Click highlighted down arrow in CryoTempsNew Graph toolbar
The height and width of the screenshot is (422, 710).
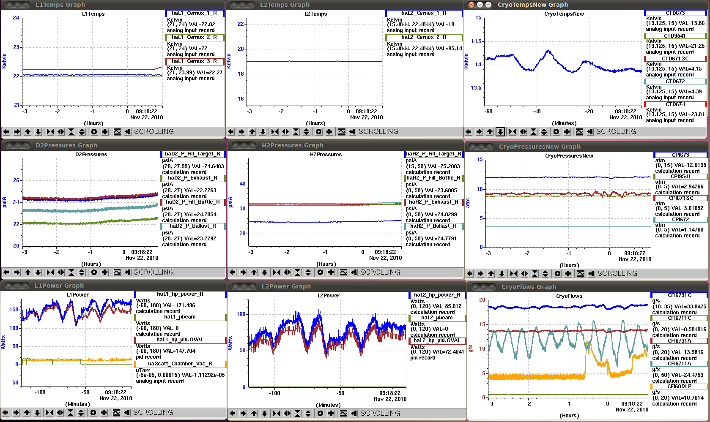pyautogui.click(x=500, y=132)
